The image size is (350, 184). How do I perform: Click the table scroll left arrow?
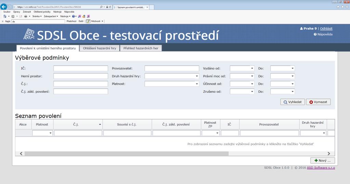21,154
